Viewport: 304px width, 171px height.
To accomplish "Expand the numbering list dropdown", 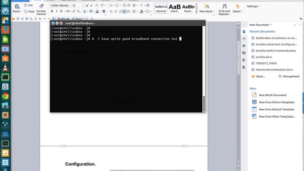I will pos(120,5).
